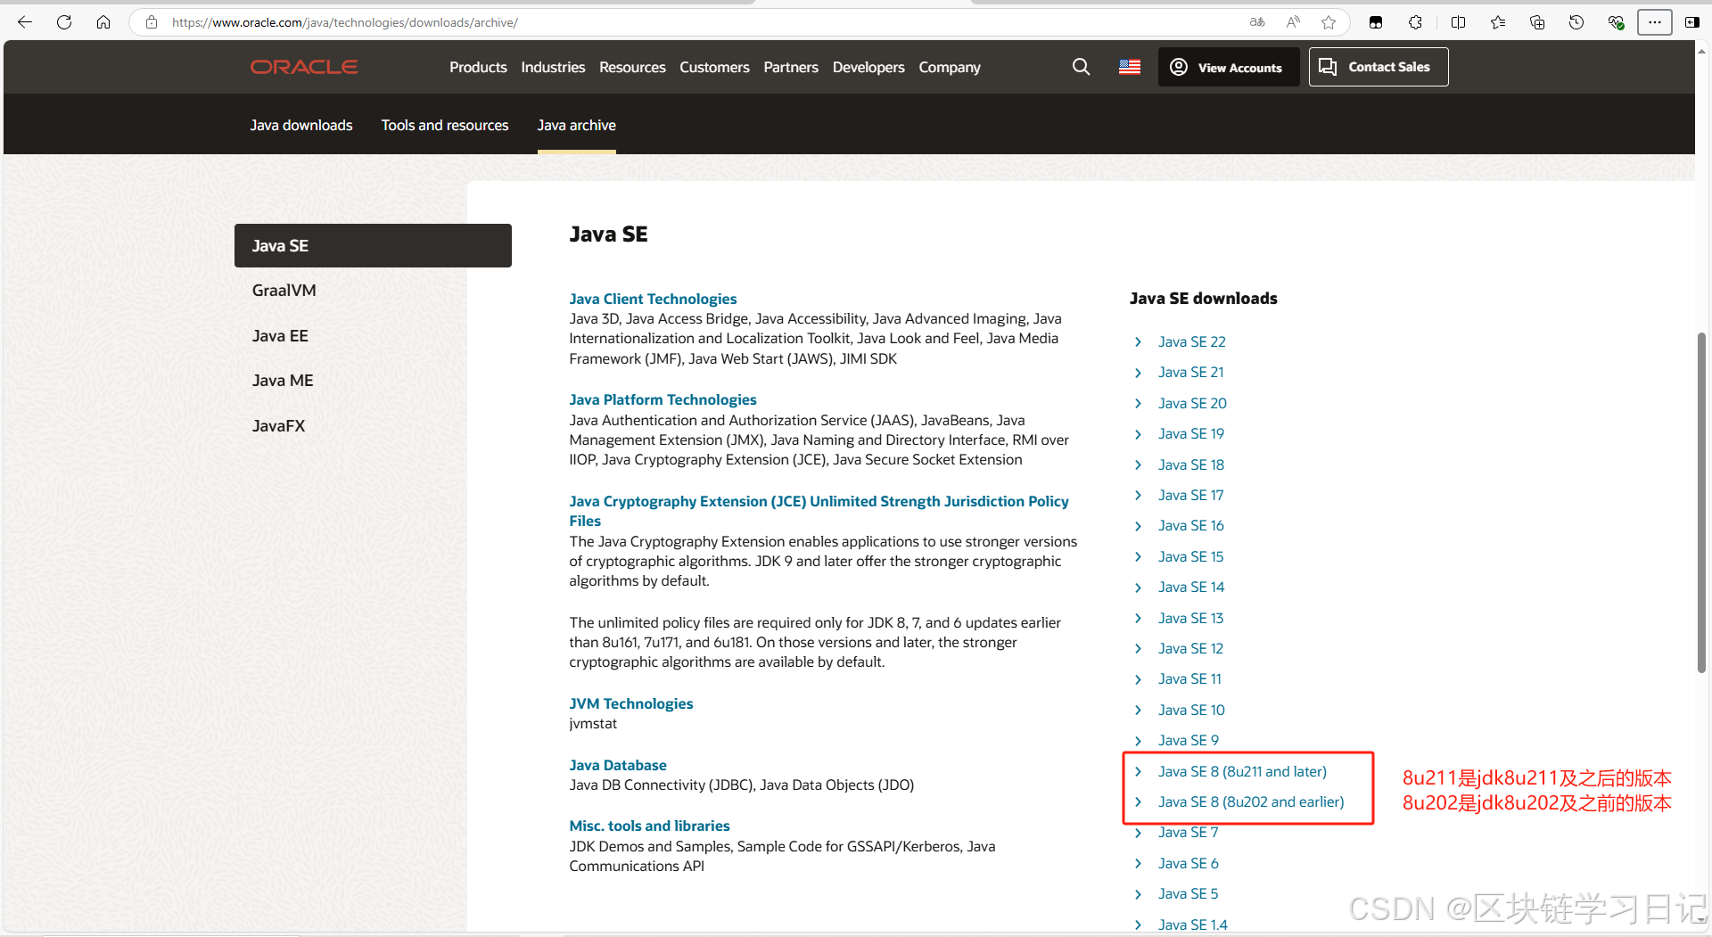Toggle split screen view icon
The image size is (1712, 937).
(1458, 22)
